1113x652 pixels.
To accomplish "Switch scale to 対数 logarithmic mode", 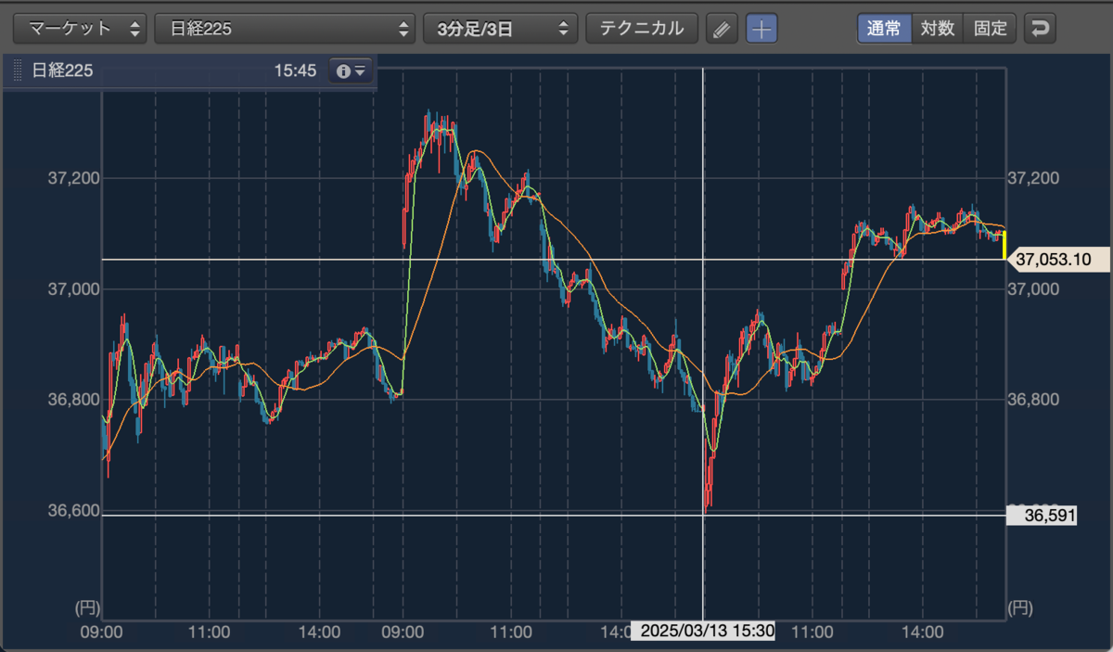I will [x=938, y=29].
